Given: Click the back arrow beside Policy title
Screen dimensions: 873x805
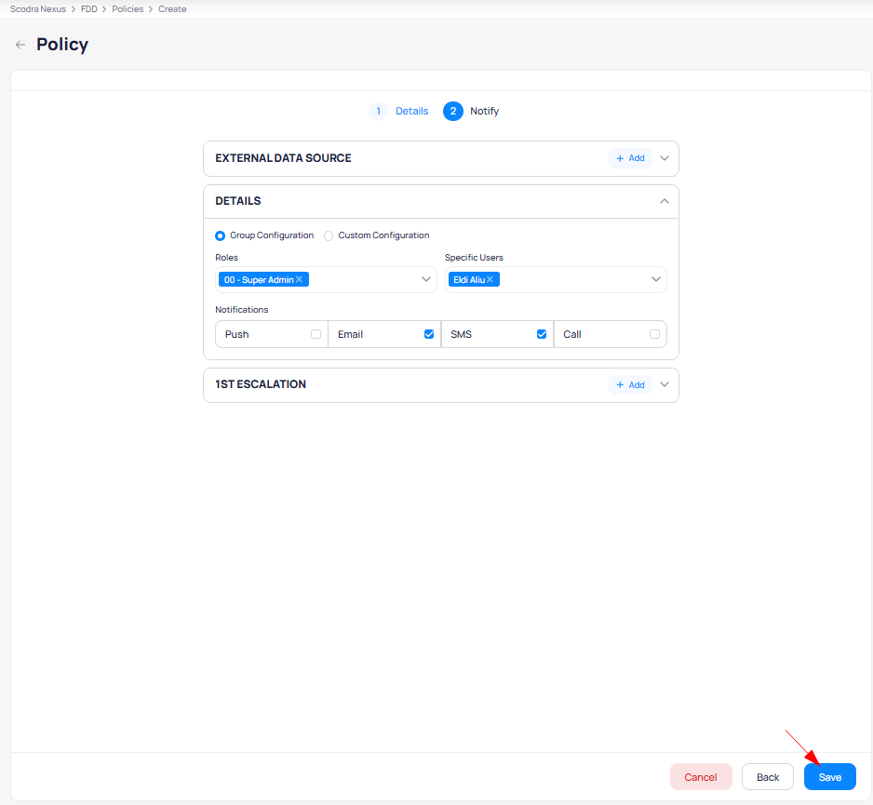Looking at the screenshot, I should (20, 45).
